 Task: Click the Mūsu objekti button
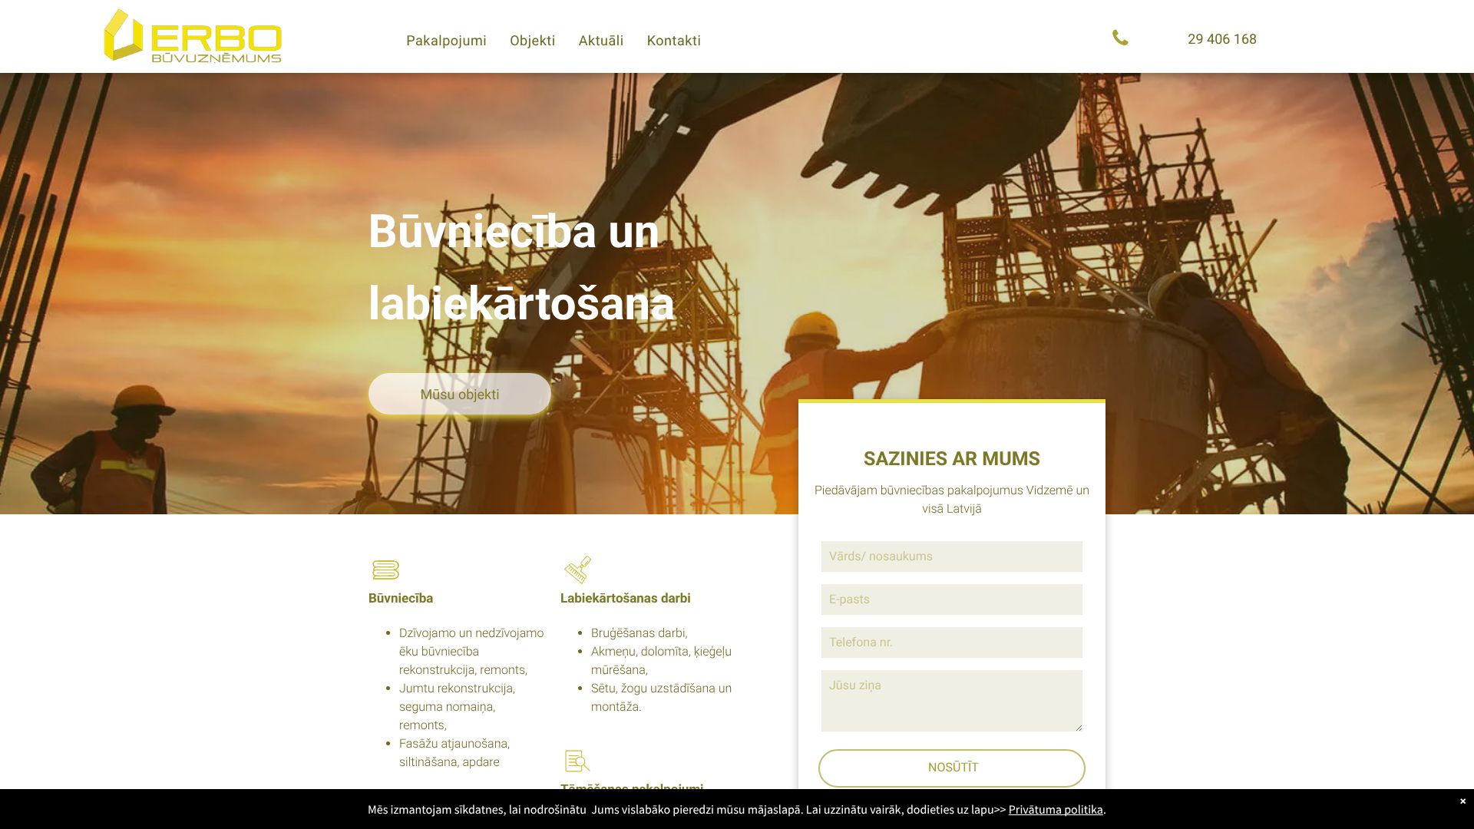pos(459,394)
